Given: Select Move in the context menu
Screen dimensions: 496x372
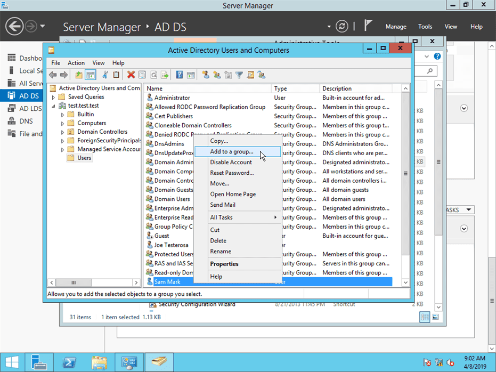Looking at the screenshot, I should click(238, 183).
